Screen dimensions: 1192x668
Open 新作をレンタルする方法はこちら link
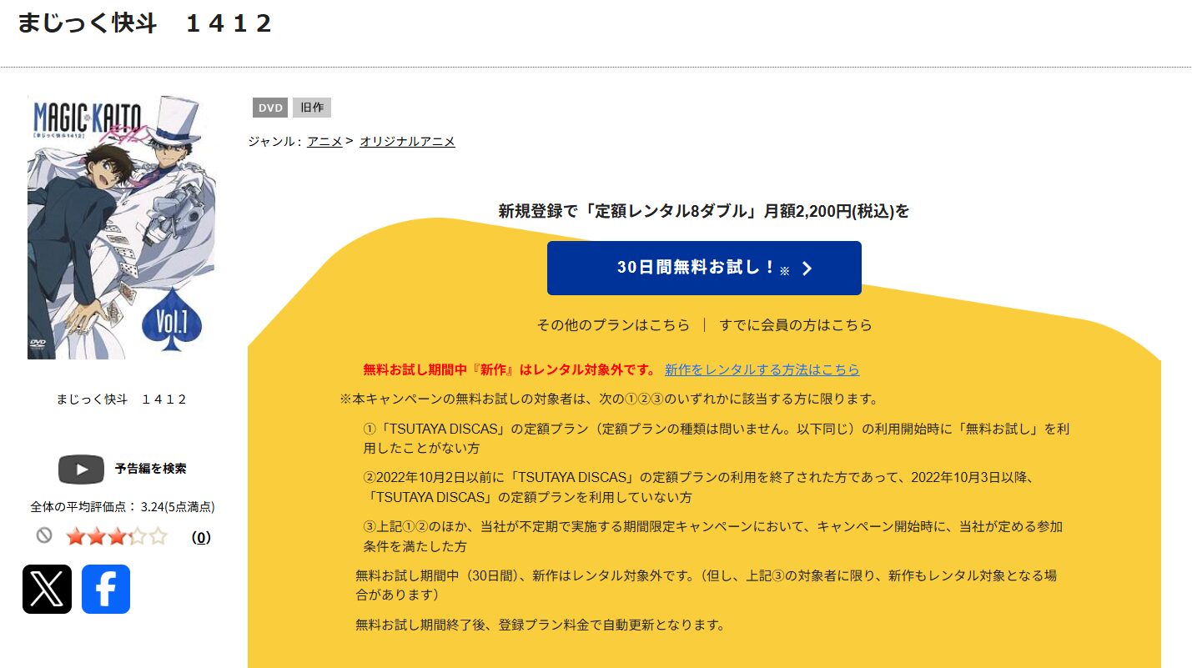point(762,369)
